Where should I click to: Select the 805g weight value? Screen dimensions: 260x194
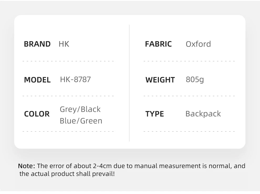195,80
